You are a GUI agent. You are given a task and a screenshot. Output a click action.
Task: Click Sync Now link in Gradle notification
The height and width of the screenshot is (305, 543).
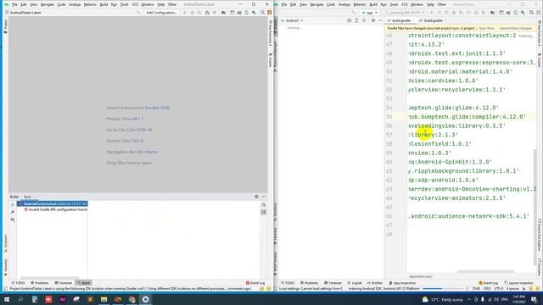pos(486,28)
